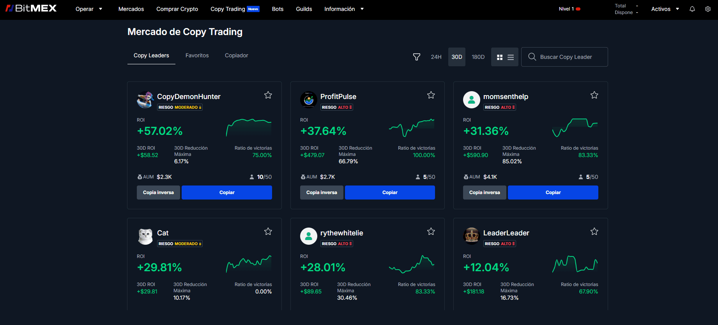
Task: Open Comprar Crypto page
Action: click(x=177, y=9)
